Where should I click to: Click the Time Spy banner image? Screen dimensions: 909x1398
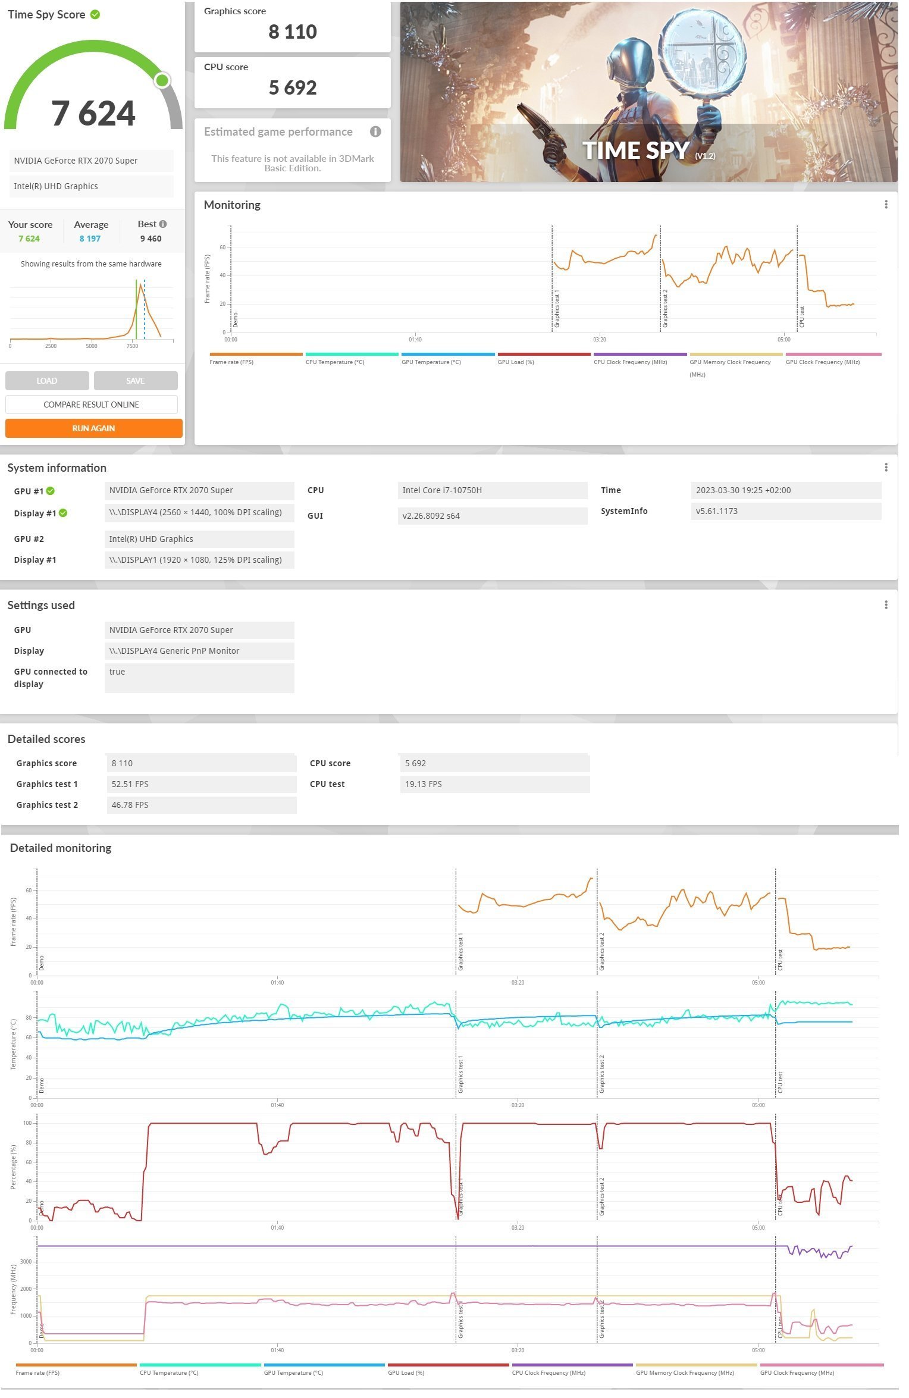click(x=648, y=92)
